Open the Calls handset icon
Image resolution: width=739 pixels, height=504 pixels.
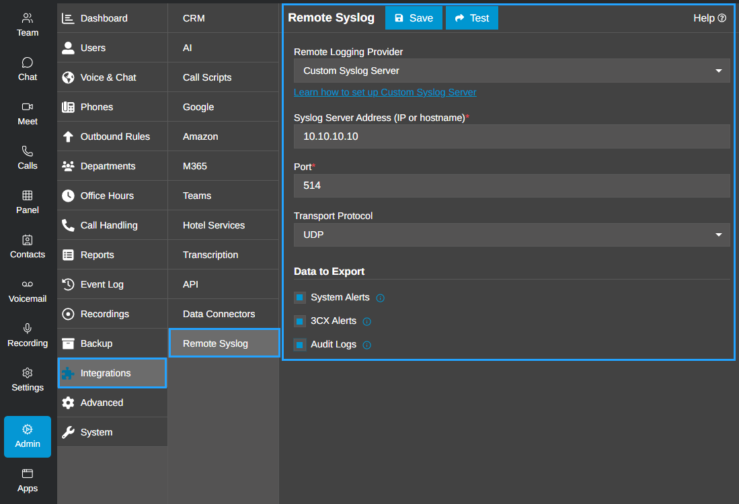pyautogui.click(x=28, y=151)
